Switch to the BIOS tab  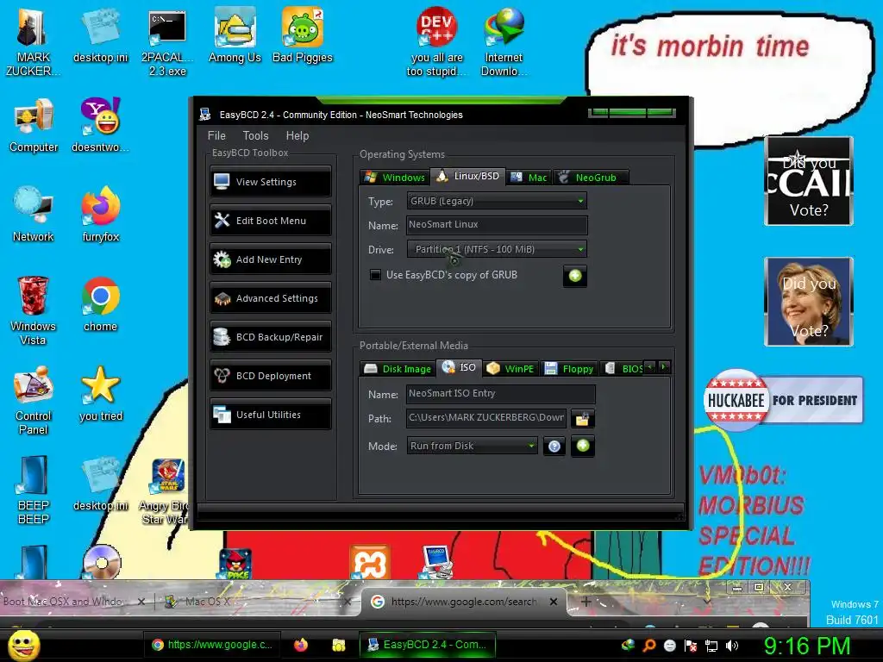coord(623,369)
